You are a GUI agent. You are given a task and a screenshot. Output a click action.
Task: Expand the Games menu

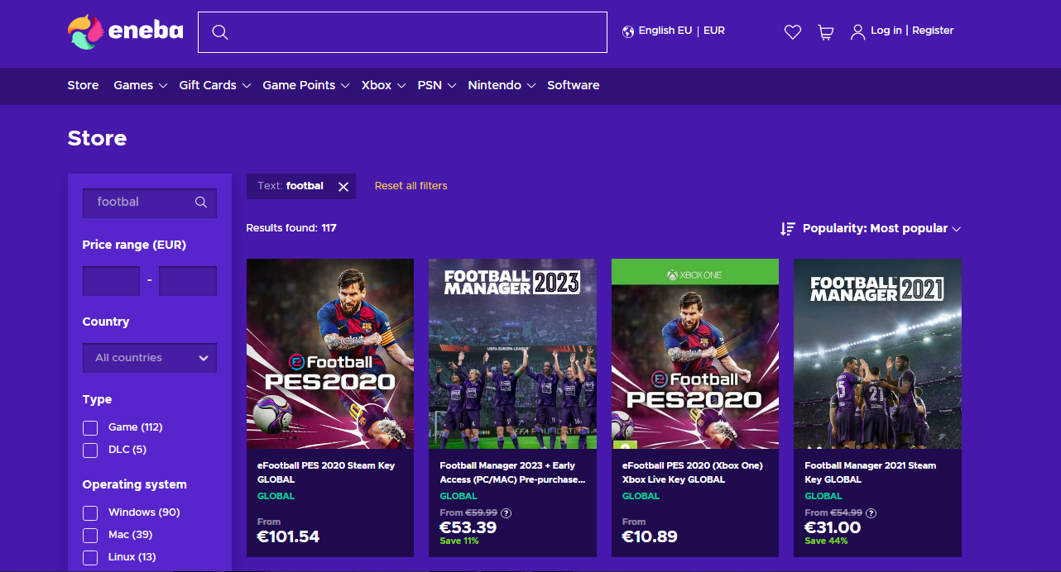[x=140, y=85]
